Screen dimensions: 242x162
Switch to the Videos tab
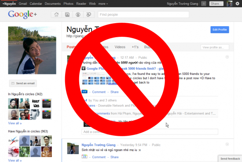(x=120, y=47)
